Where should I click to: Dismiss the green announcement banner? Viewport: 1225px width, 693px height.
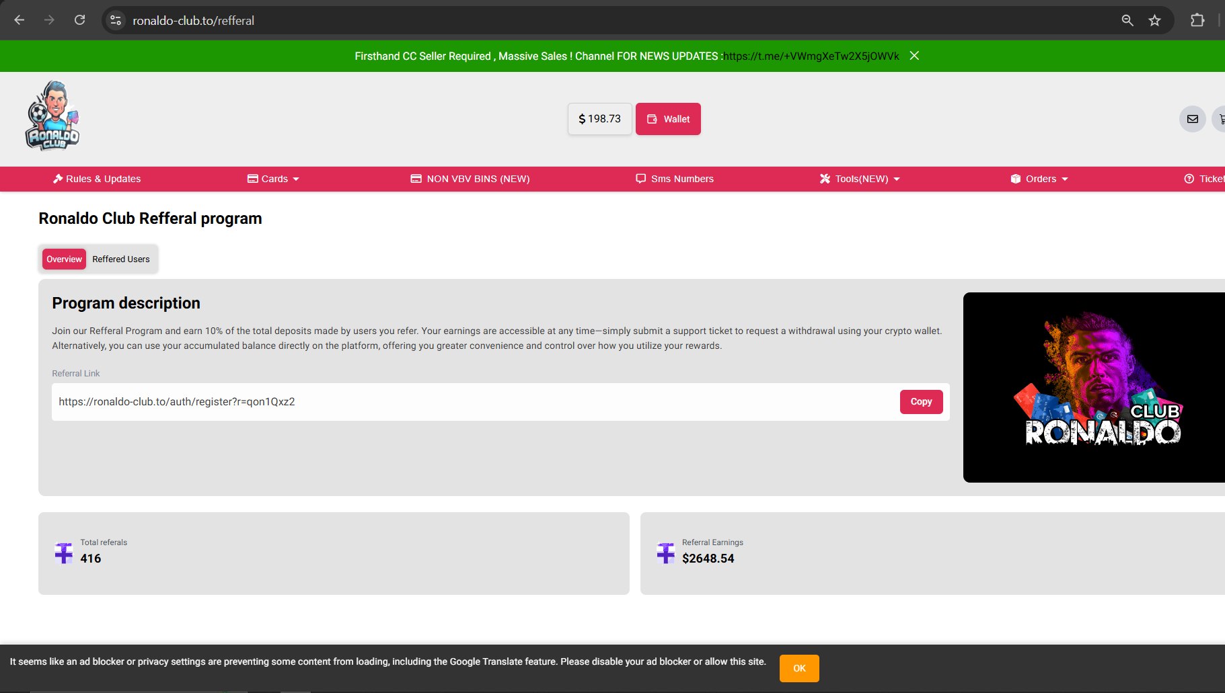coord(914,56)
